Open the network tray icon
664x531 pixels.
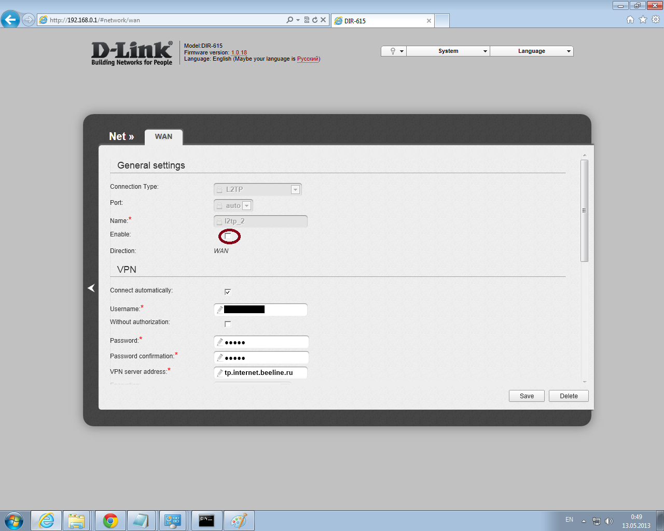click(597, 521)
